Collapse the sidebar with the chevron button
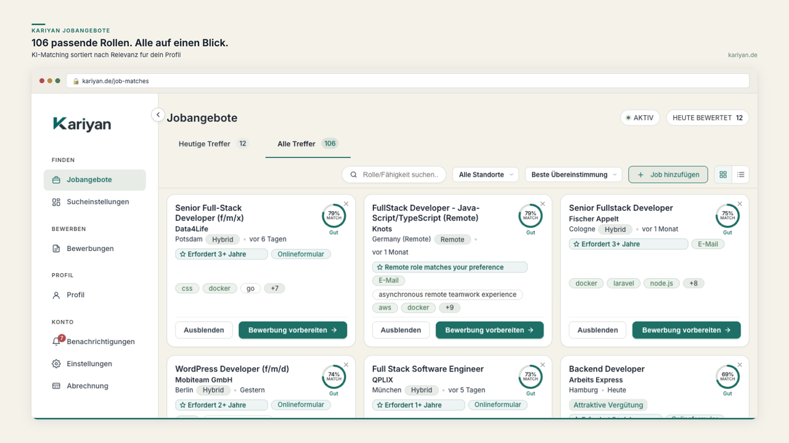789x443 pixels. [158, 115]
